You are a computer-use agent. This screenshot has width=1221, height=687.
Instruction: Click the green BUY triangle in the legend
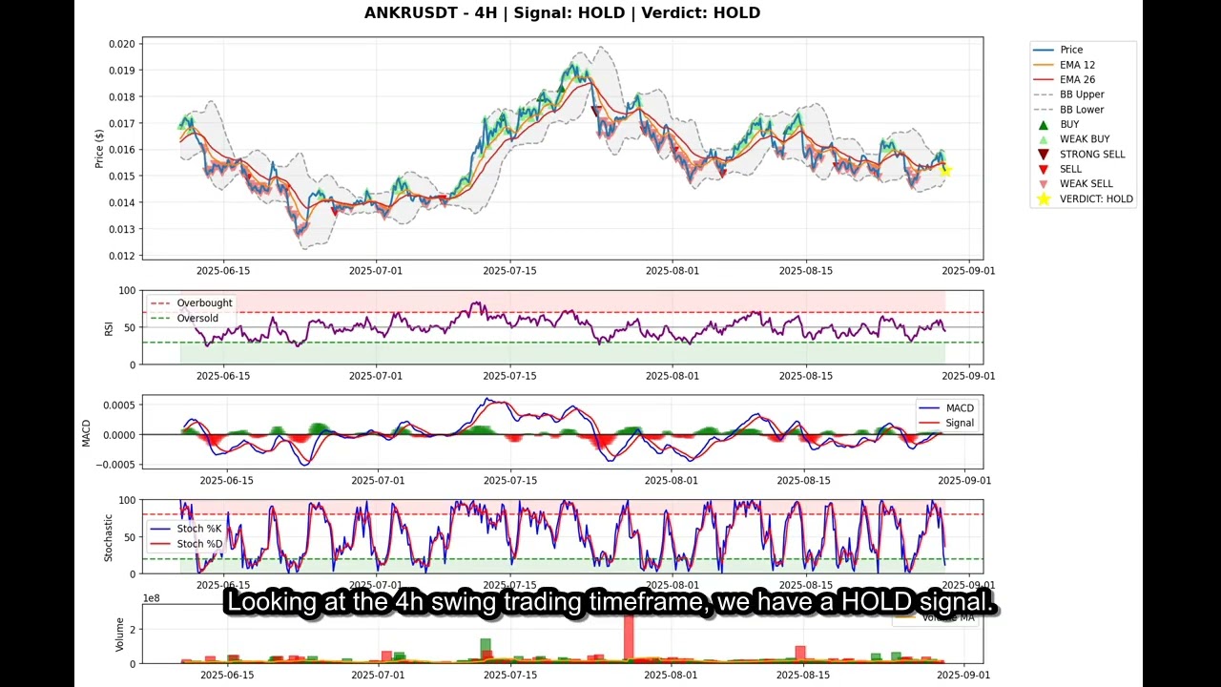coord(1044,124)
